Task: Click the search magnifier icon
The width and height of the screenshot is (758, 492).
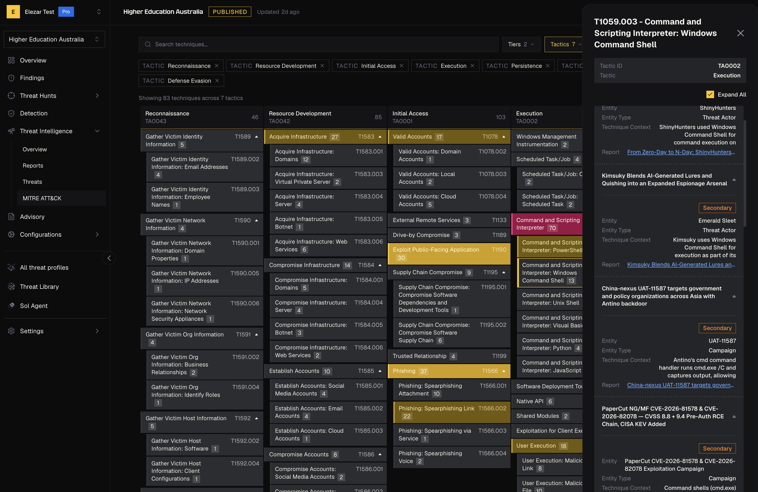Action: tap(148, 44)
